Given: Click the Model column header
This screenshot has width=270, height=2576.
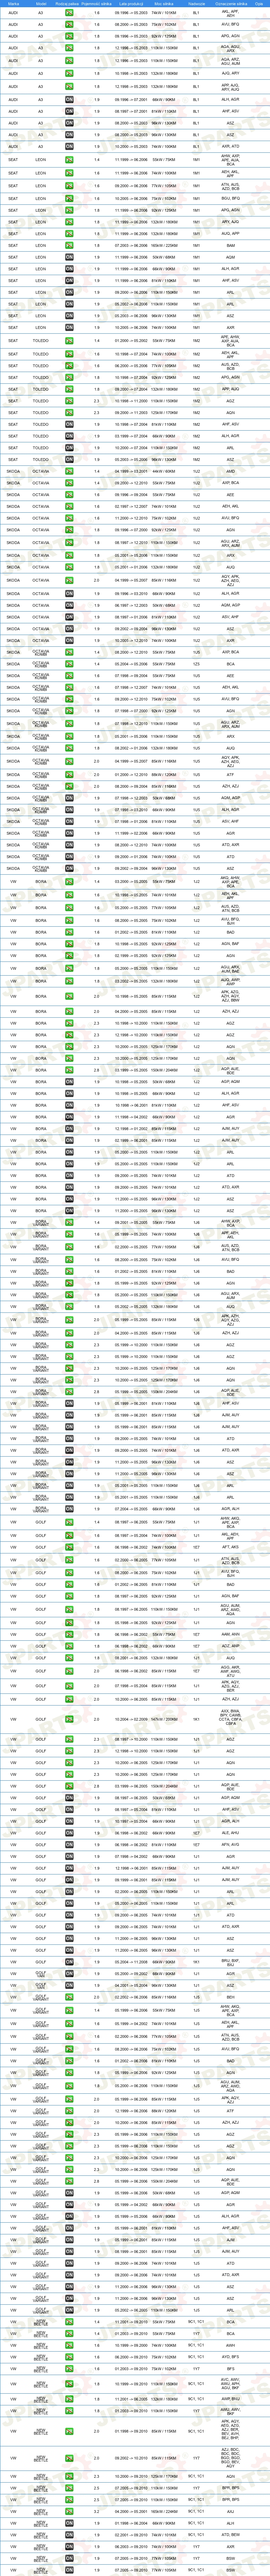Looking at the screenshot, I should pos(41,4).
